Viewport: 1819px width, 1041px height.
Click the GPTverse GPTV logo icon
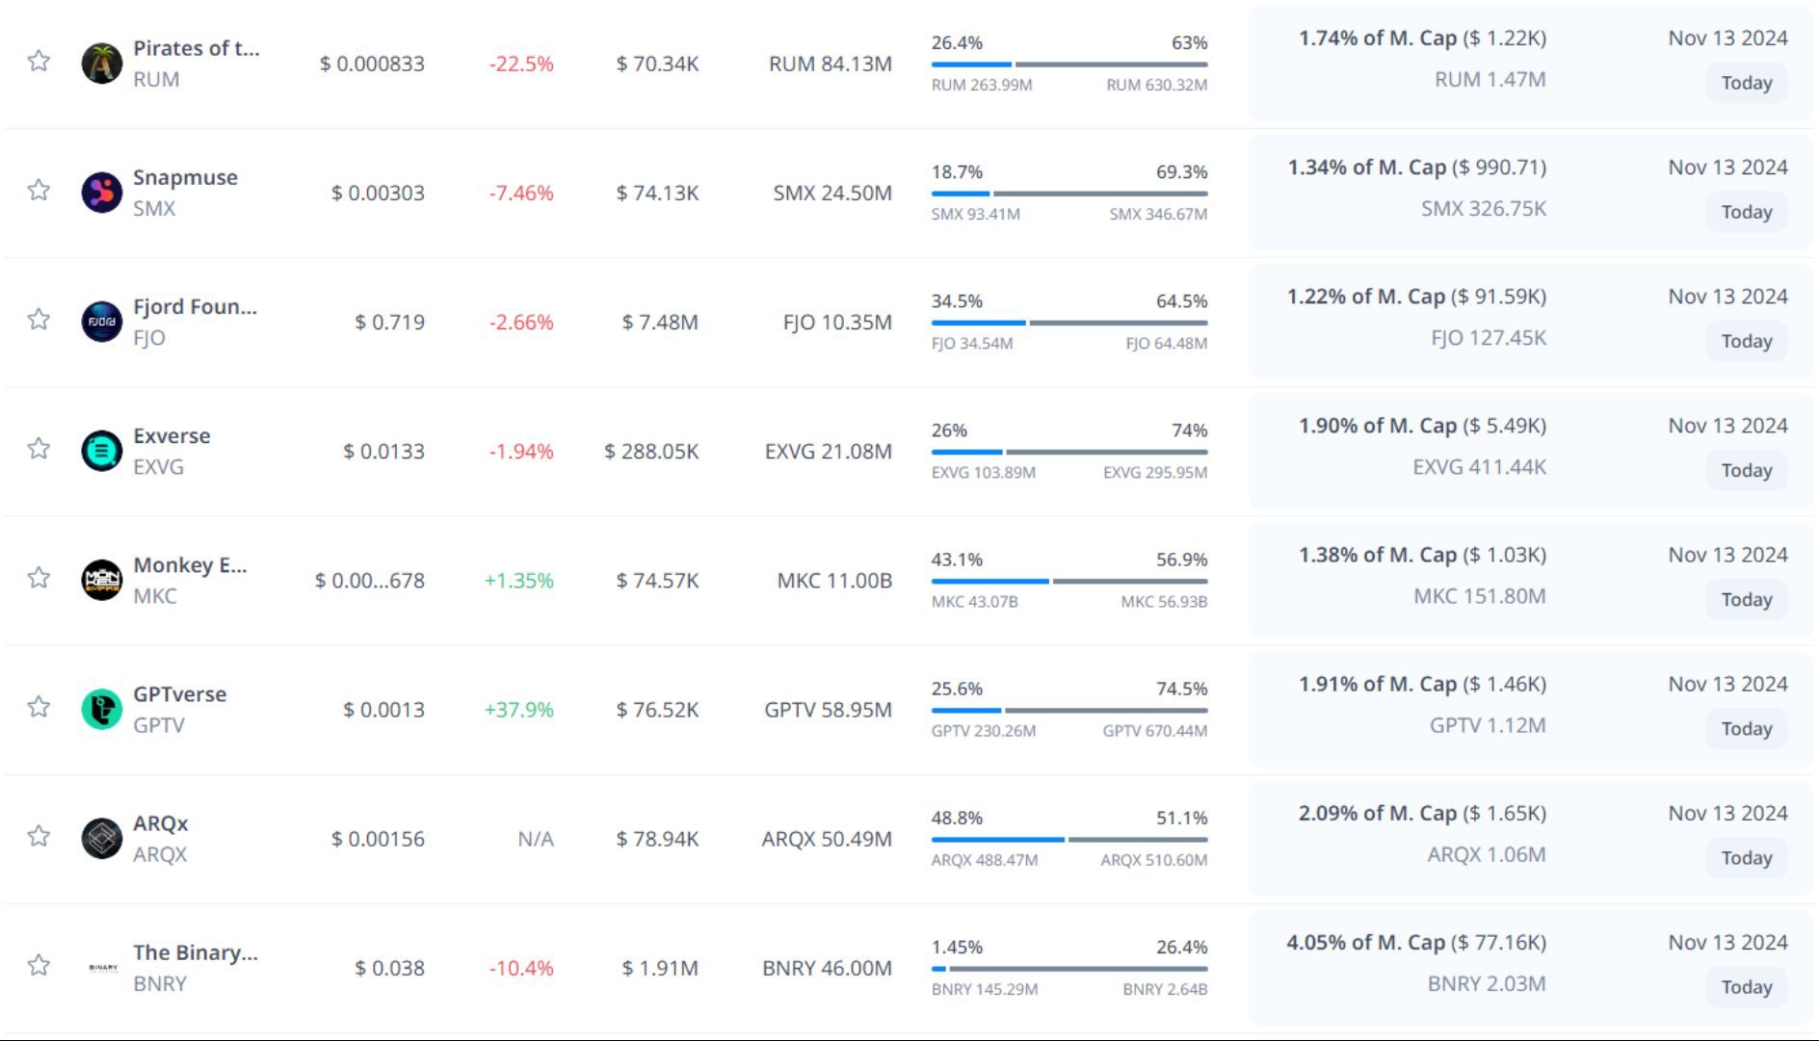101,710
